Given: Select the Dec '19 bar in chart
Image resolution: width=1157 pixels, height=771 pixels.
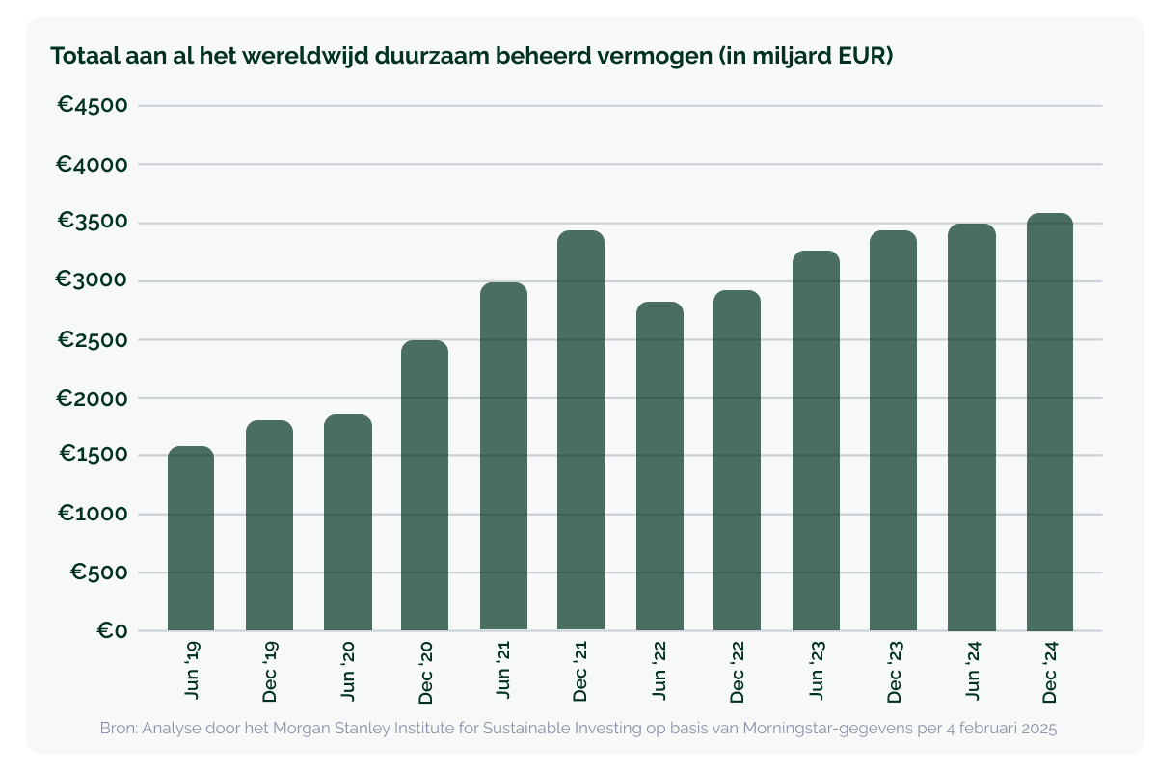Looking at the screenshot, I should point(269,525).
